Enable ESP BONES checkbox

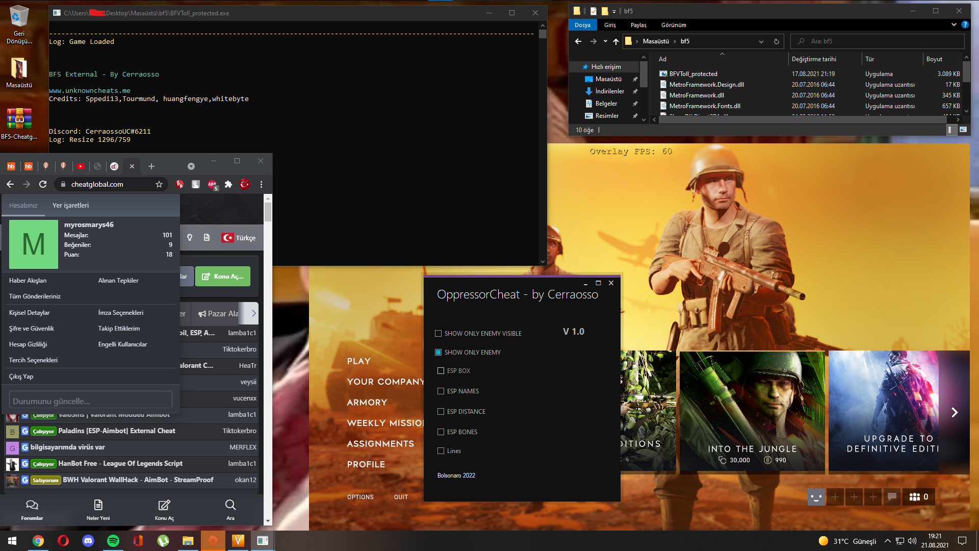coord(441,432)
